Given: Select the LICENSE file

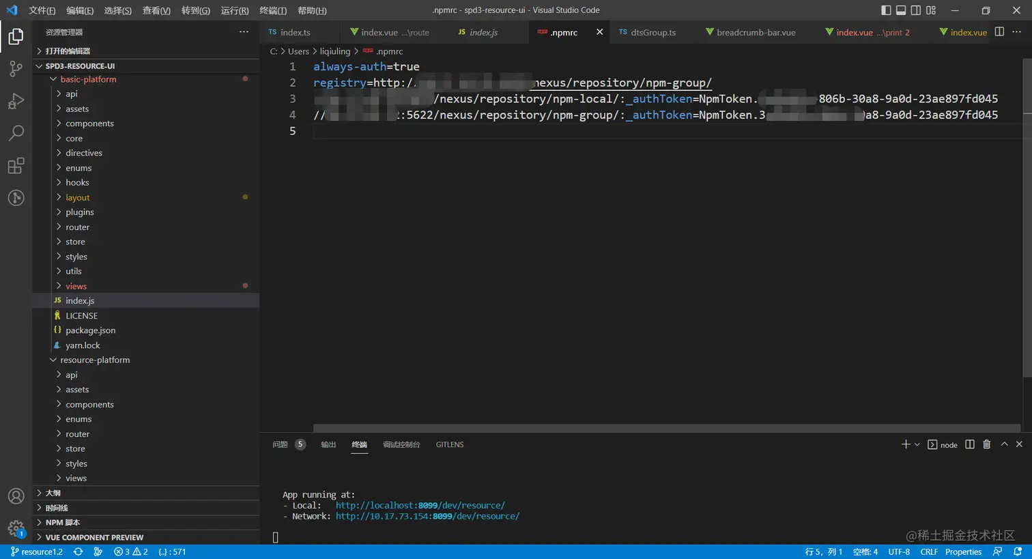Looking at the screenshot, I should [x=147, y=315].
